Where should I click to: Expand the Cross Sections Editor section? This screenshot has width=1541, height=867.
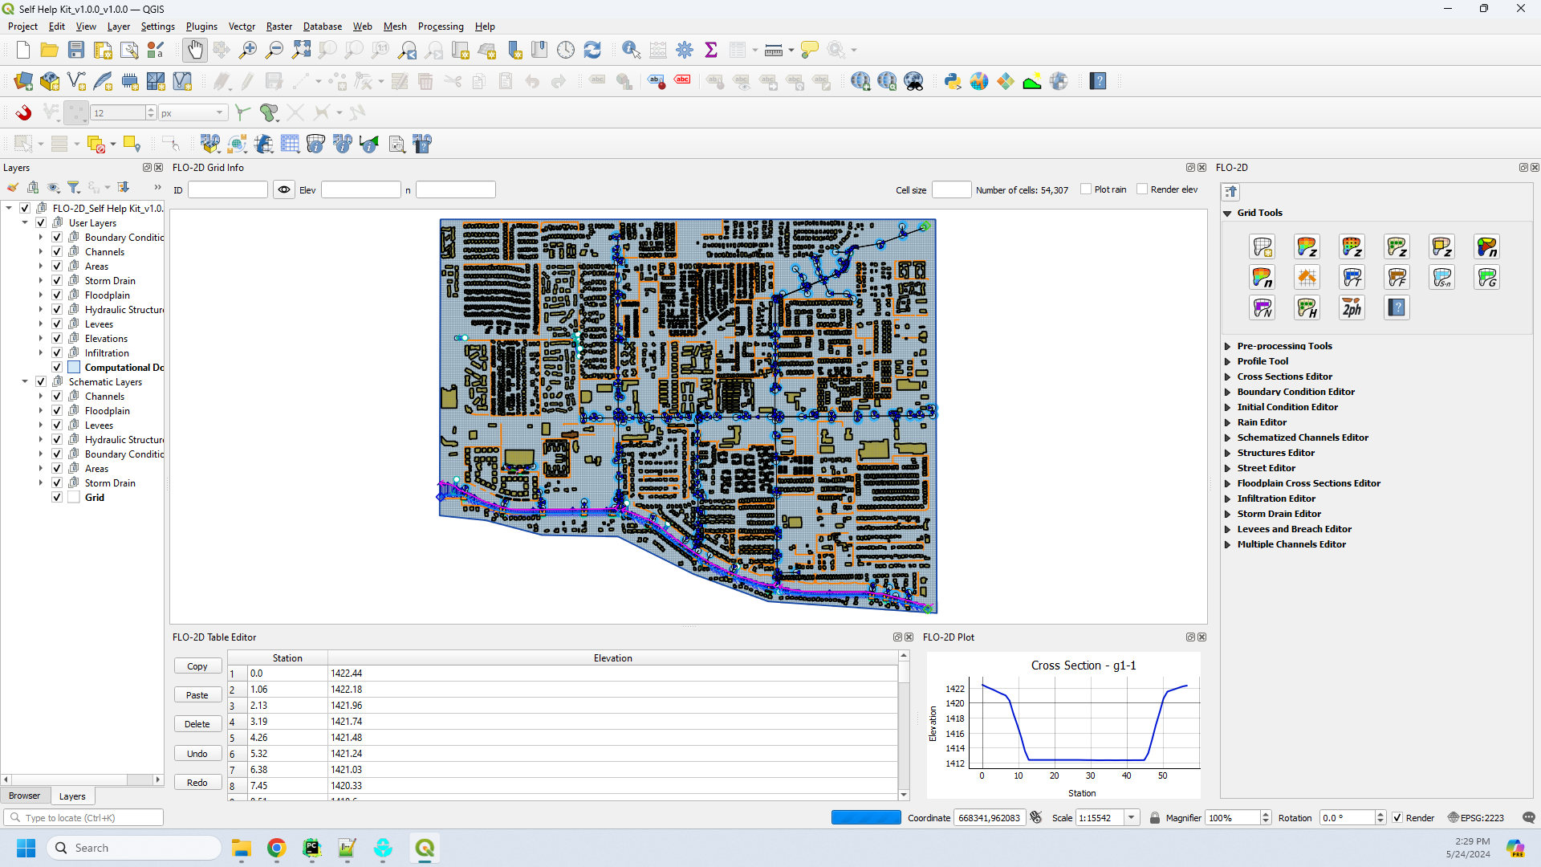[x=1284, y=377]
